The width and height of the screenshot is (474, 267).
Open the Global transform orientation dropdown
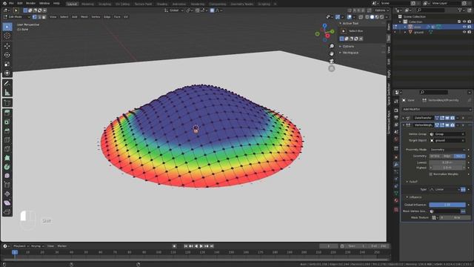174,10
